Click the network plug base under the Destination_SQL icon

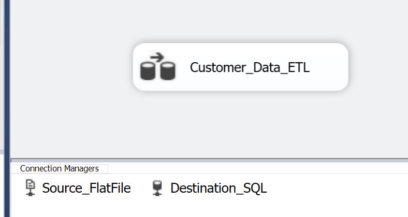(x=157, y=193)
